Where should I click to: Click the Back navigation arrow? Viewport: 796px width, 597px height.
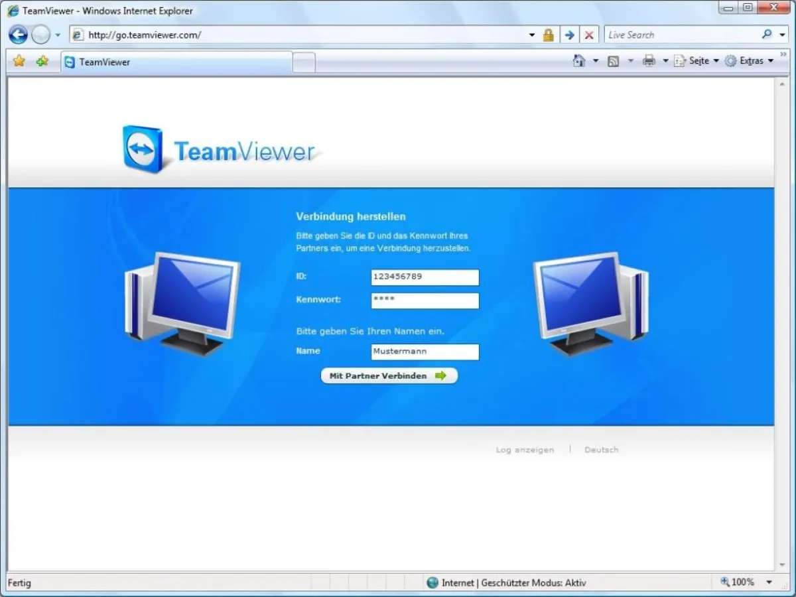18,34
